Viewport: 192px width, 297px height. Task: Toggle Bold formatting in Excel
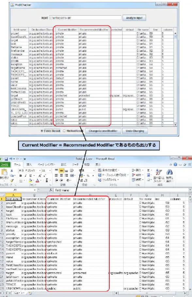point(21,176)
